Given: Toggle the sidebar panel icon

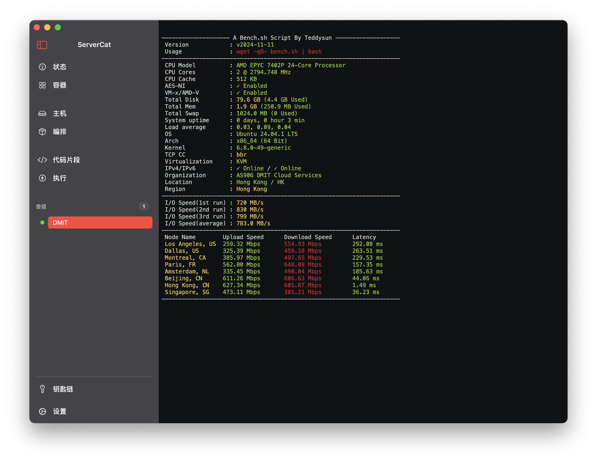Looking at the screenshot, I should [x=42, y=45].
